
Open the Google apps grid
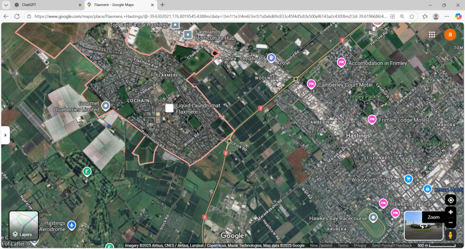pos(432,35)
